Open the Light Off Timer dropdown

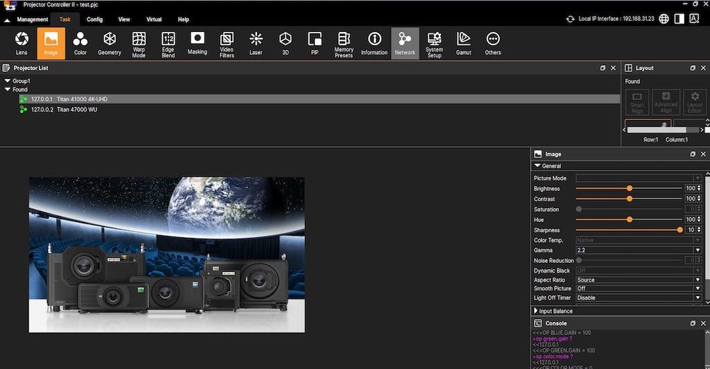pos(639,298)
